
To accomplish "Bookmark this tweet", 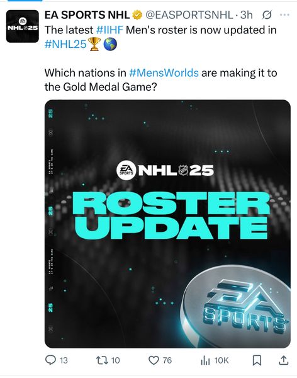I will click(257, 360).
